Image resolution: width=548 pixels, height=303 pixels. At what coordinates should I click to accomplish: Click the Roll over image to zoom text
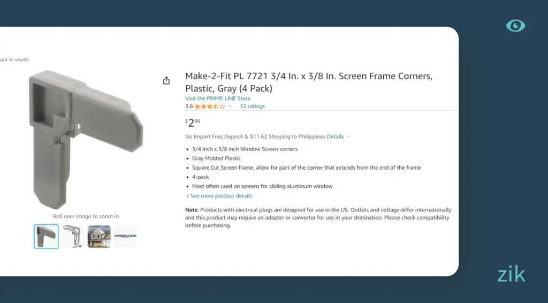point(86,216)
